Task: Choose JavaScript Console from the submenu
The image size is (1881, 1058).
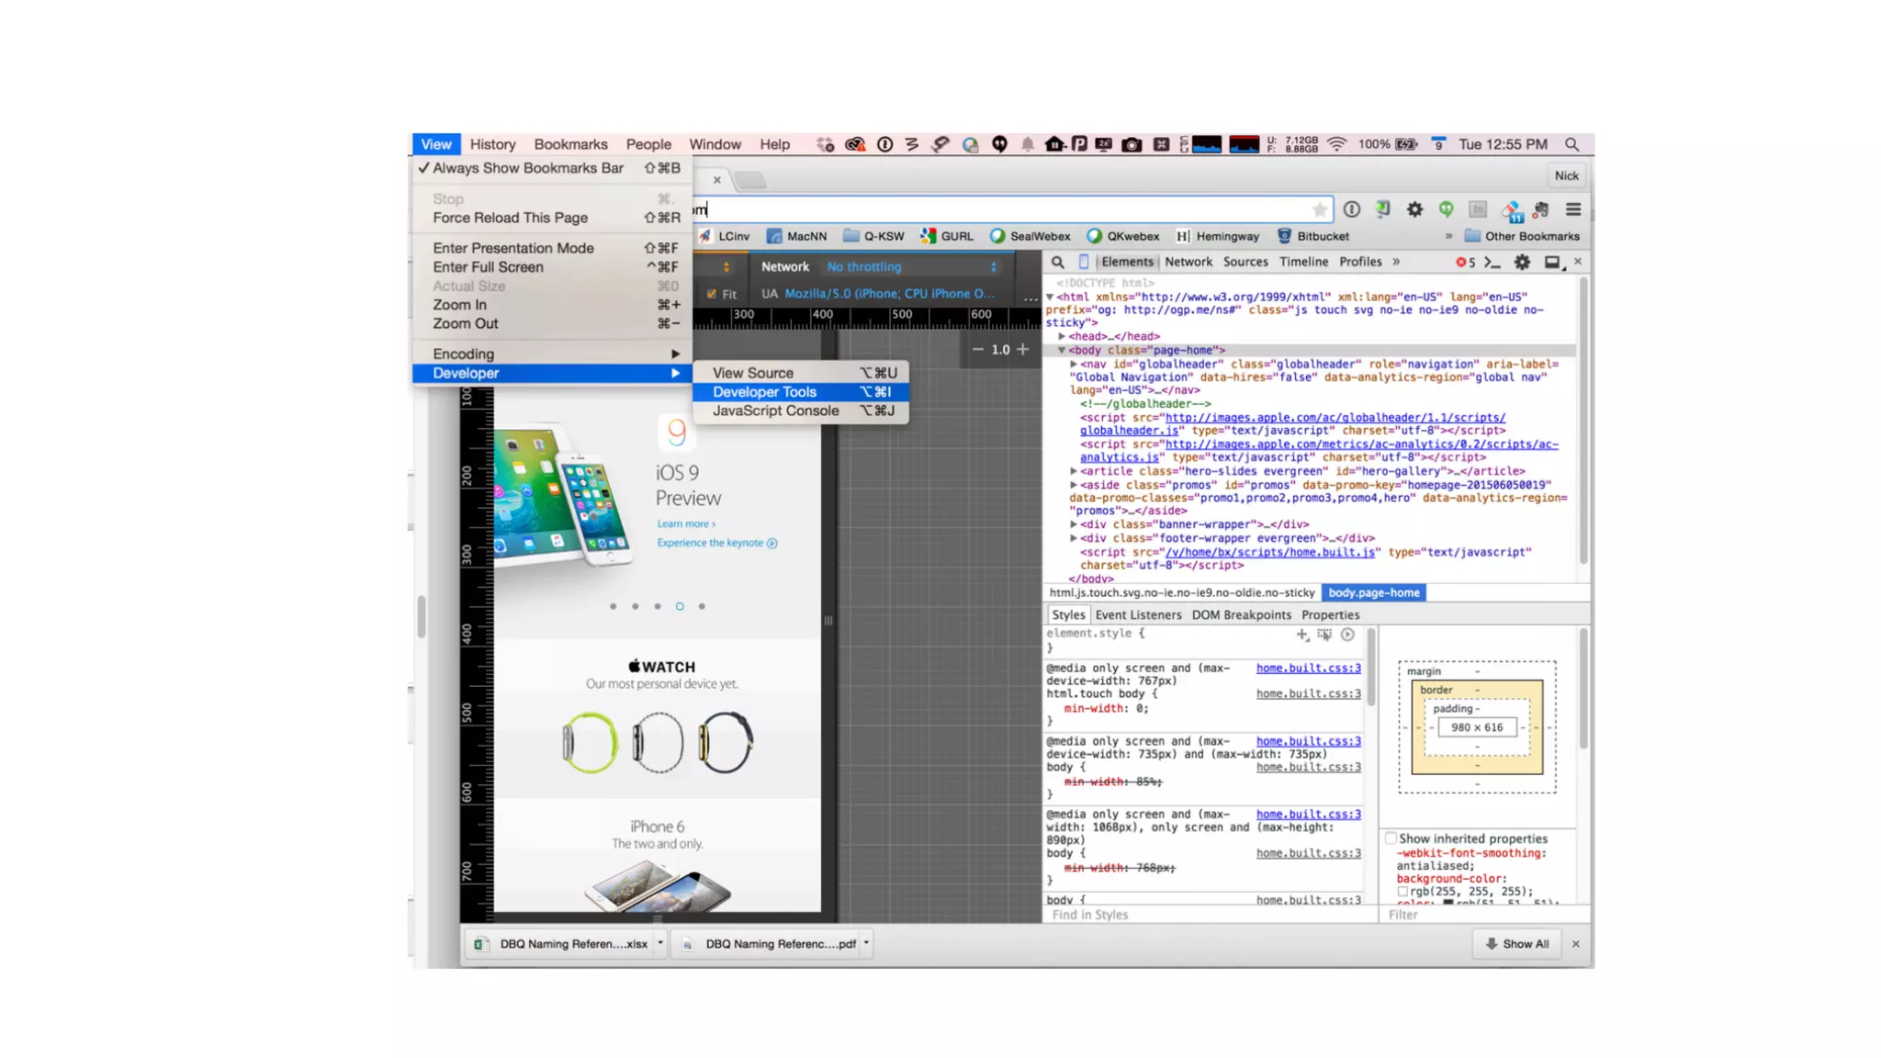Action: click(x=801, y=411)
